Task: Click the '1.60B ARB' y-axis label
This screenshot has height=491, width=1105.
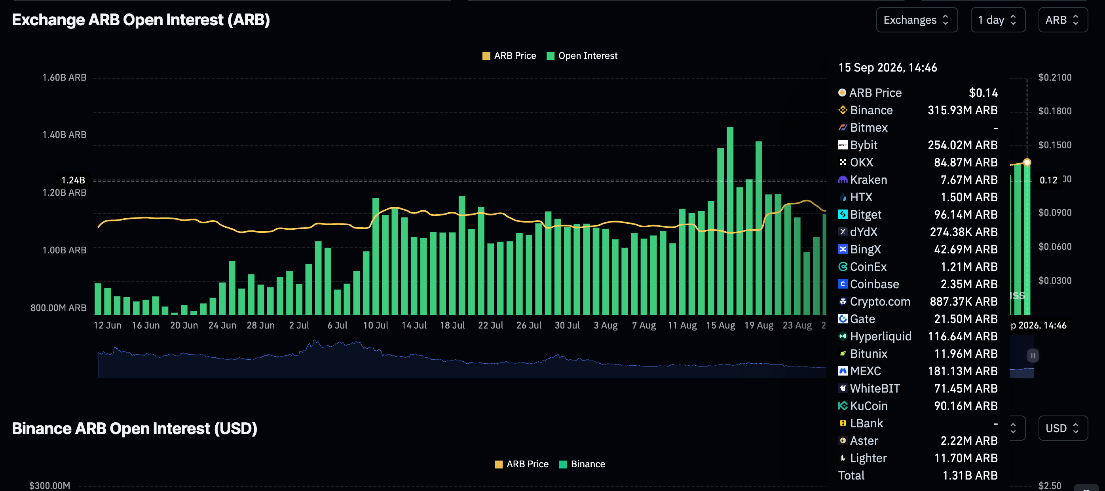Action: click(65, 77)
